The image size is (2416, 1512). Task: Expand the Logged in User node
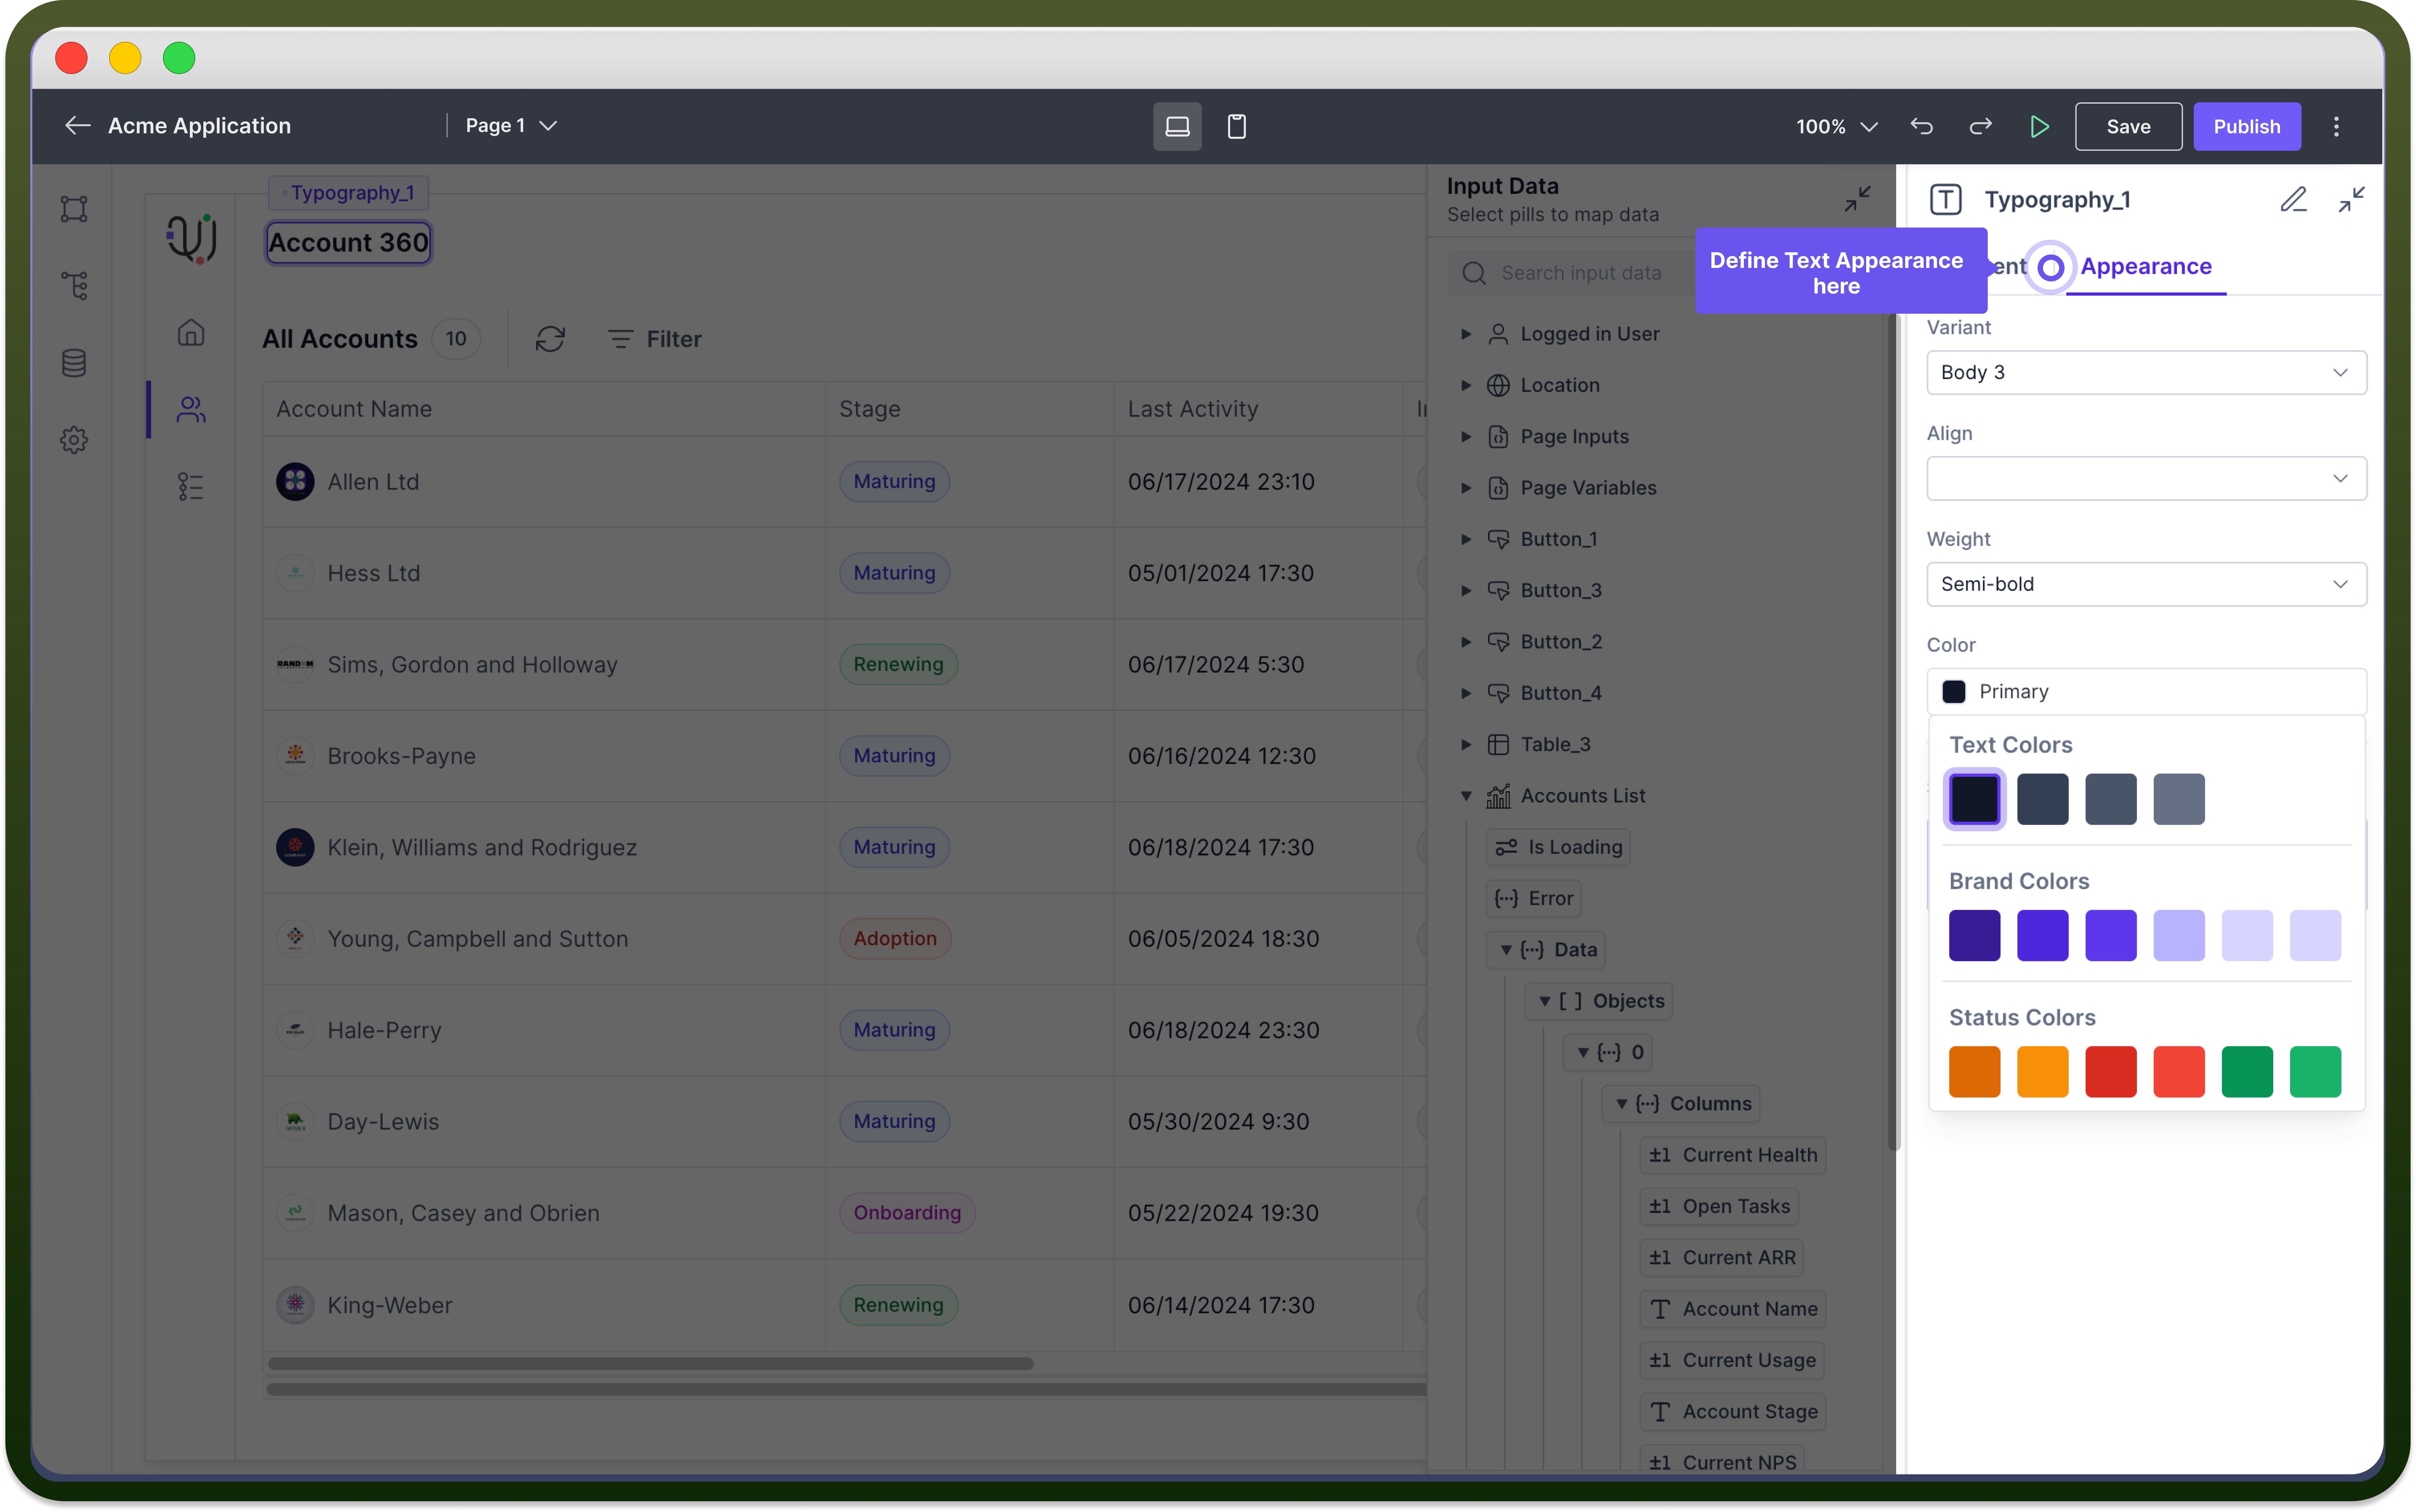[x=1466, y=334]
